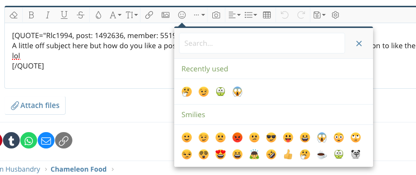Insert the coffee cup smiley
The height and width of the screenshot is (175, 416).
coord(322,154)
